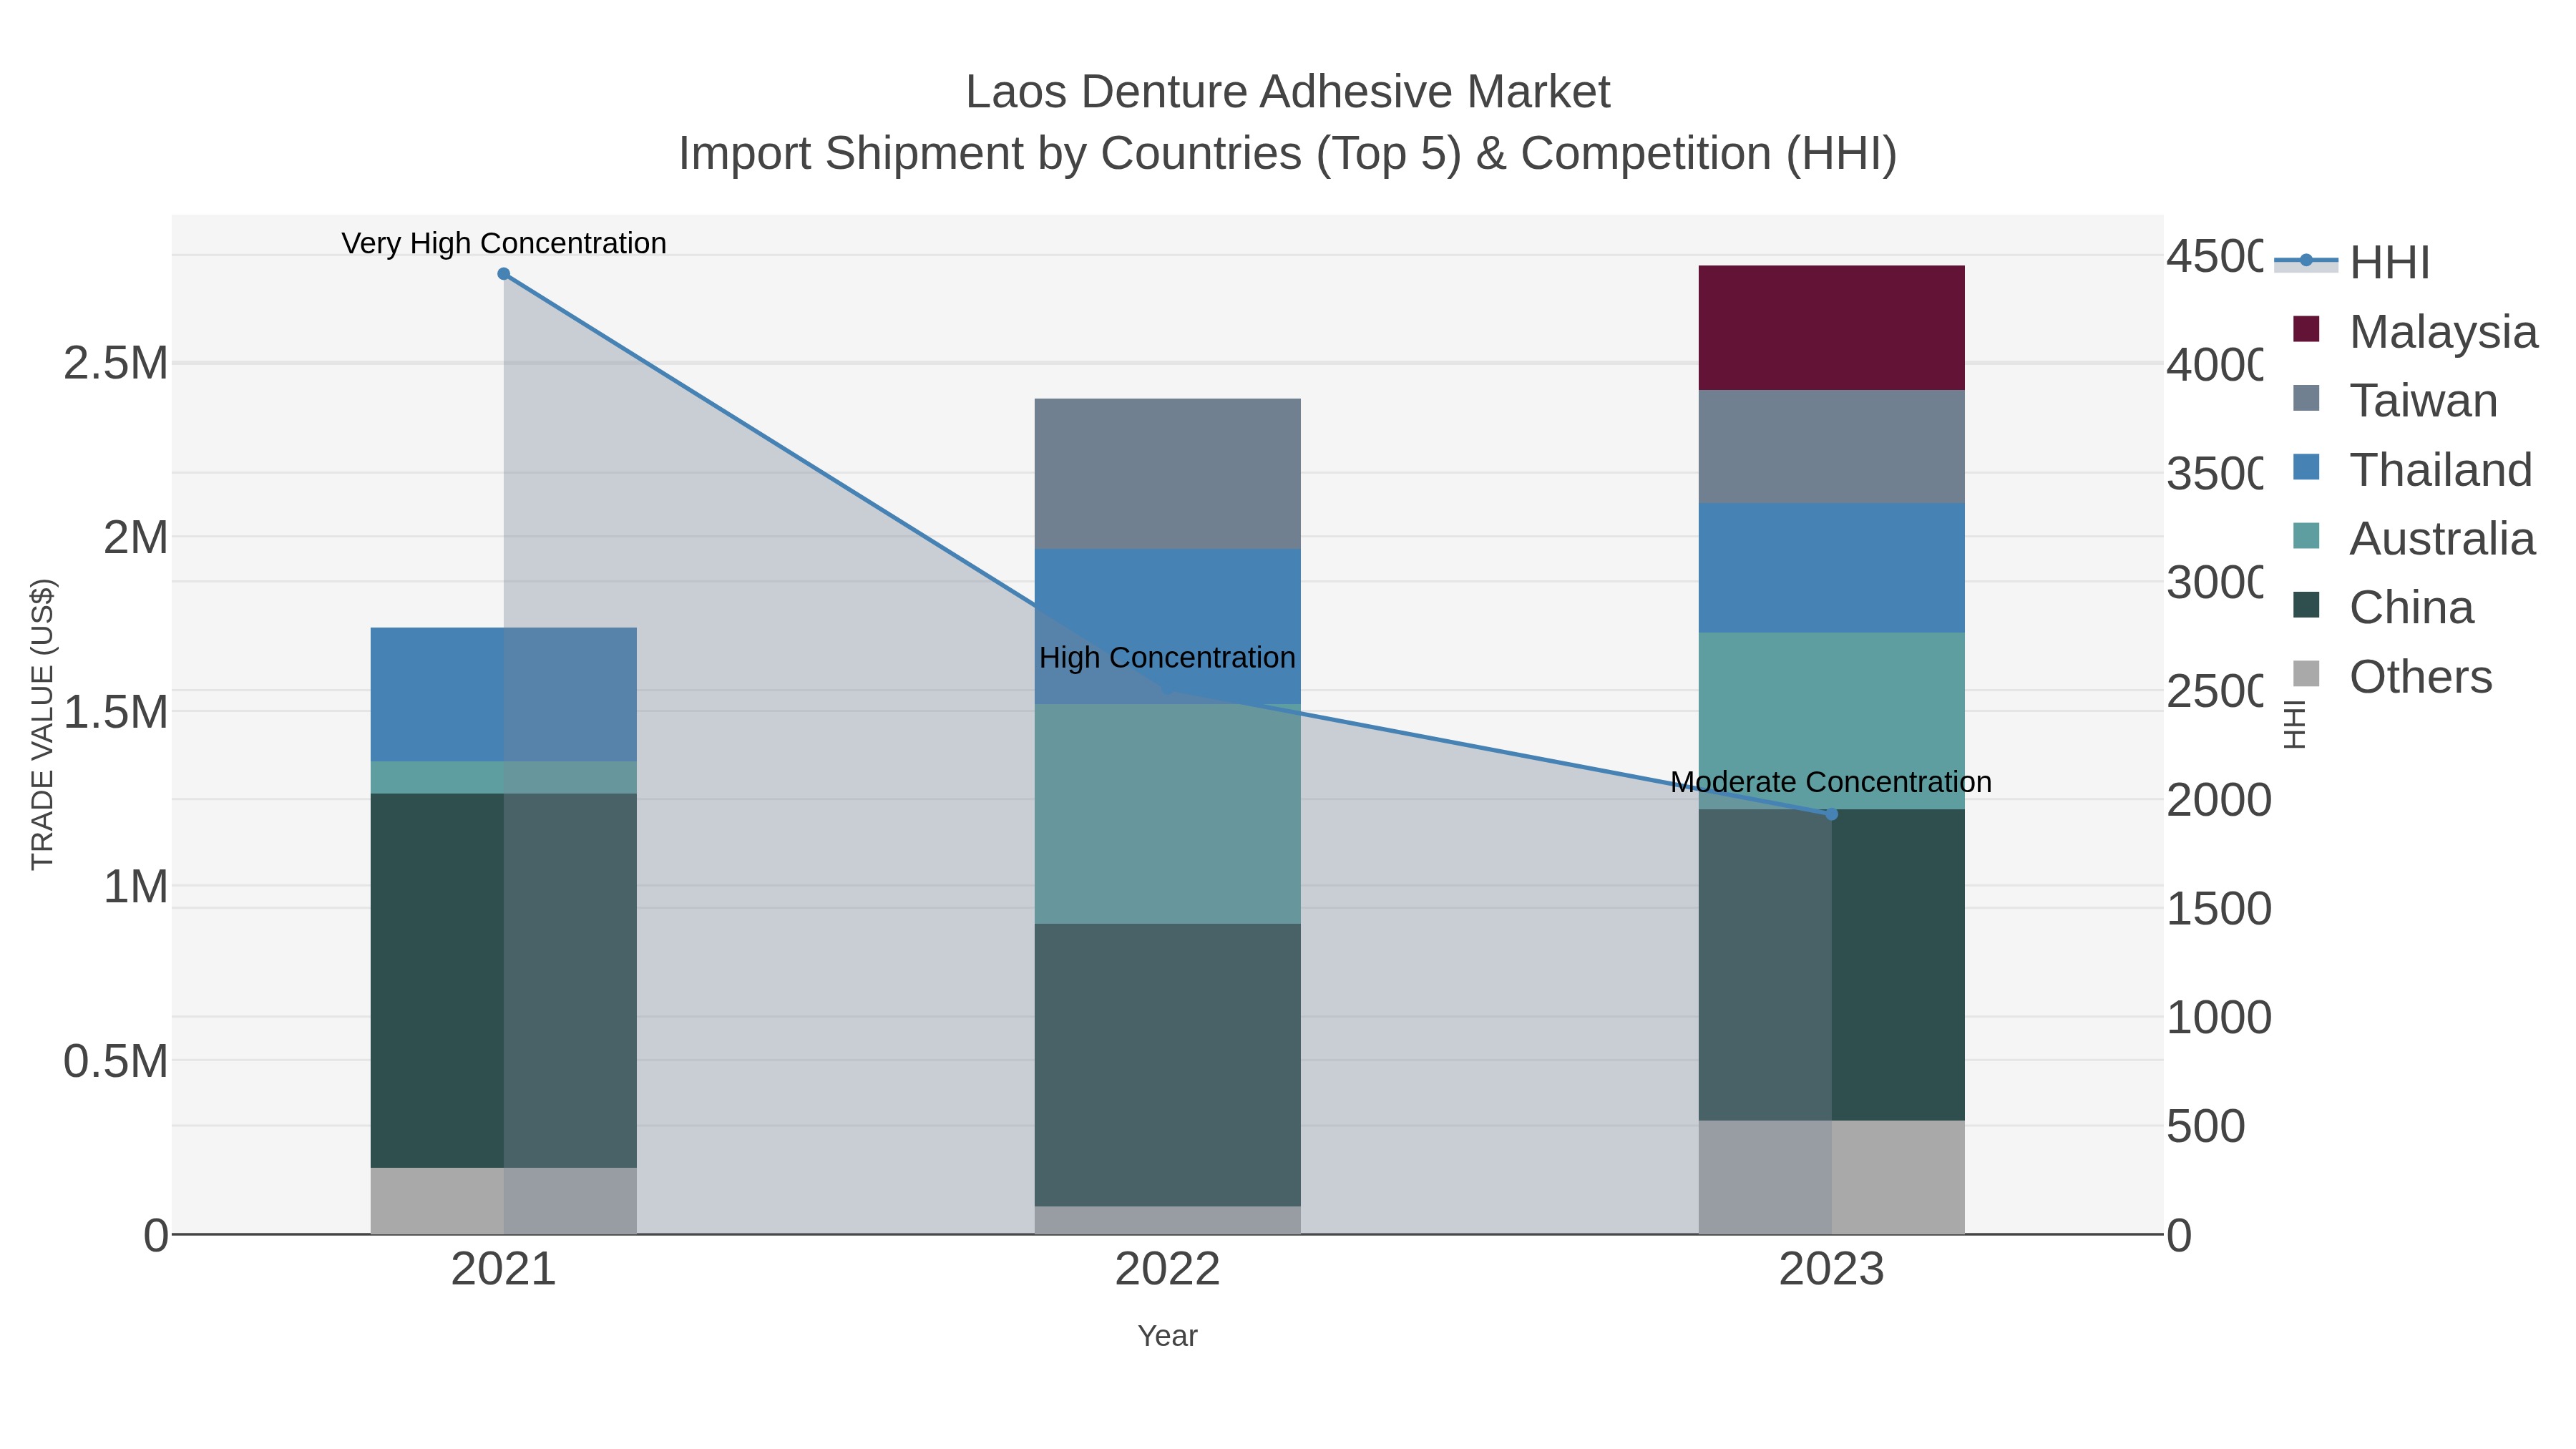Click the Others segment of 2023 bar
The image size is (2576, 1449).
point(1831,1177)
